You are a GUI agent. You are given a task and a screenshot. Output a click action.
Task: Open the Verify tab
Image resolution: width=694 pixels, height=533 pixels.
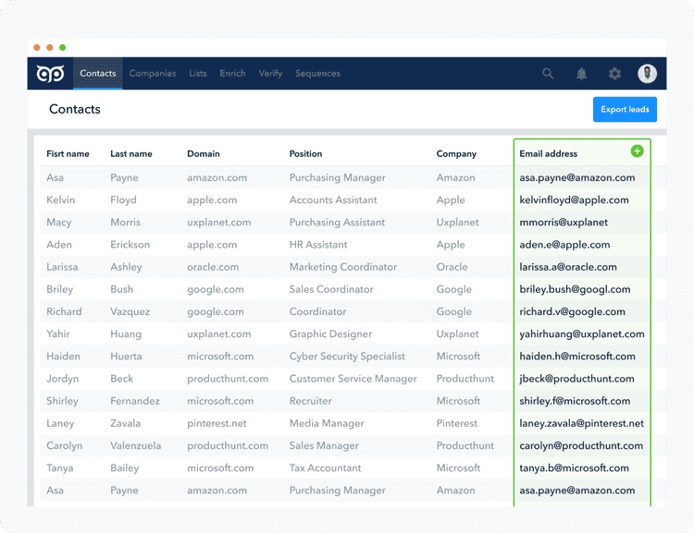[270, 73]
